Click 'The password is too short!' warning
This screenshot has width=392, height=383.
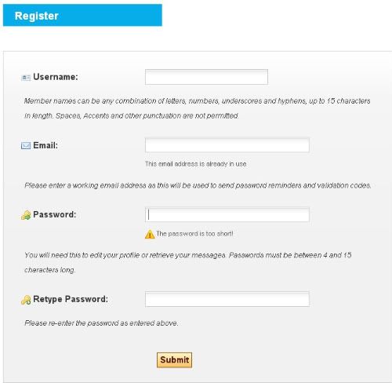click(x=194, y=234)
